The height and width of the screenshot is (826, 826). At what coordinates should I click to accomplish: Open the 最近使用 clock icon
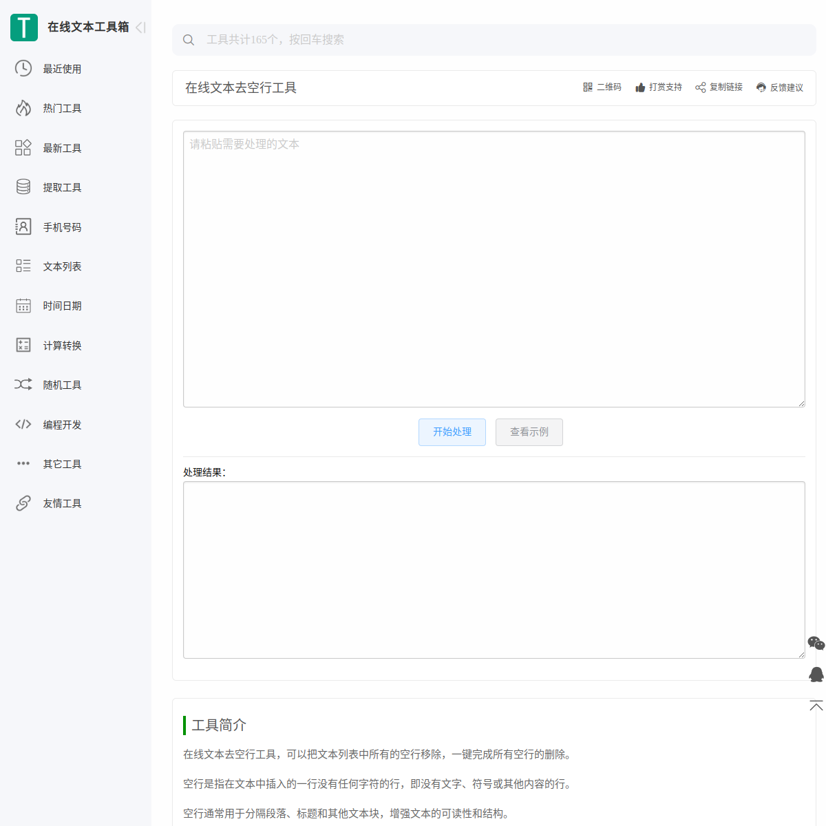(x=23, y=68)
